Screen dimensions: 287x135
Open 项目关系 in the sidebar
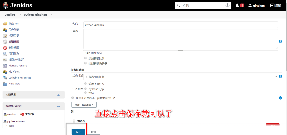(14, 54)
